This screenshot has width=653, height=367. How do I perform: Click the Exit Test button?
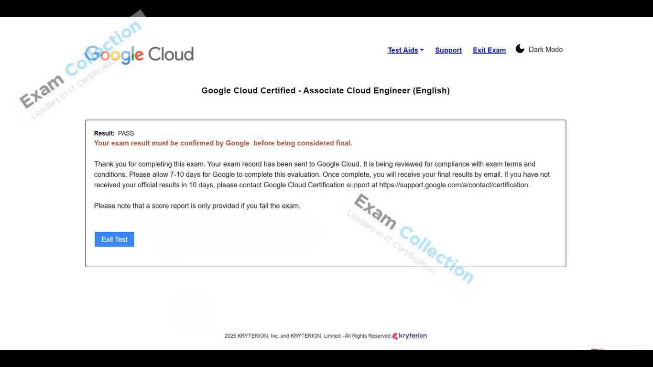[114, 239]
